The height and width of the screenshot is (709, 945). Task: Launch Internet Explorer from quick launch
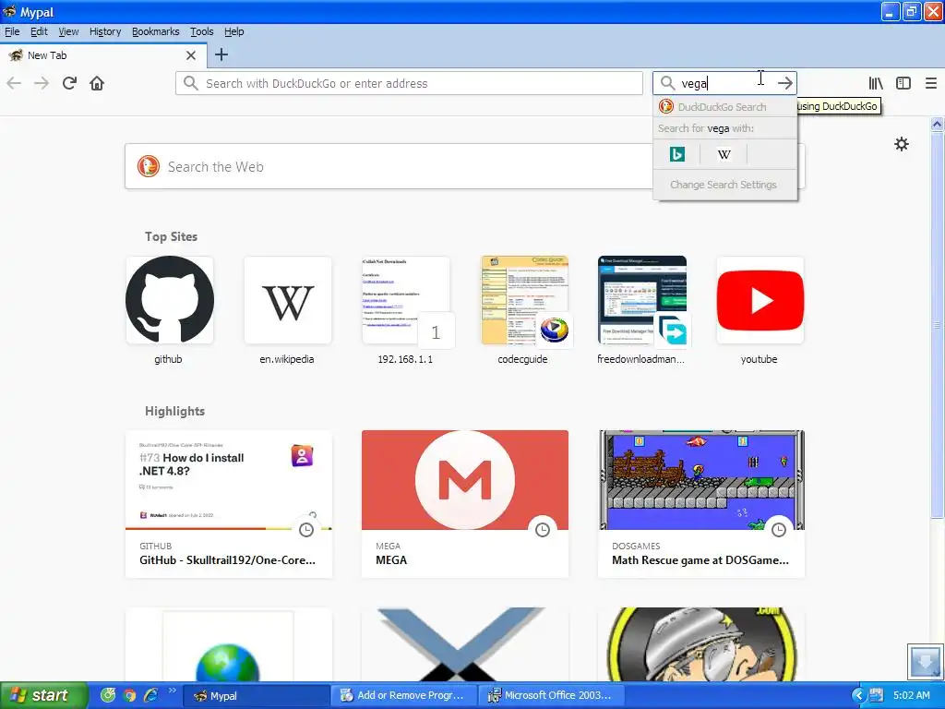click(150, 695)
